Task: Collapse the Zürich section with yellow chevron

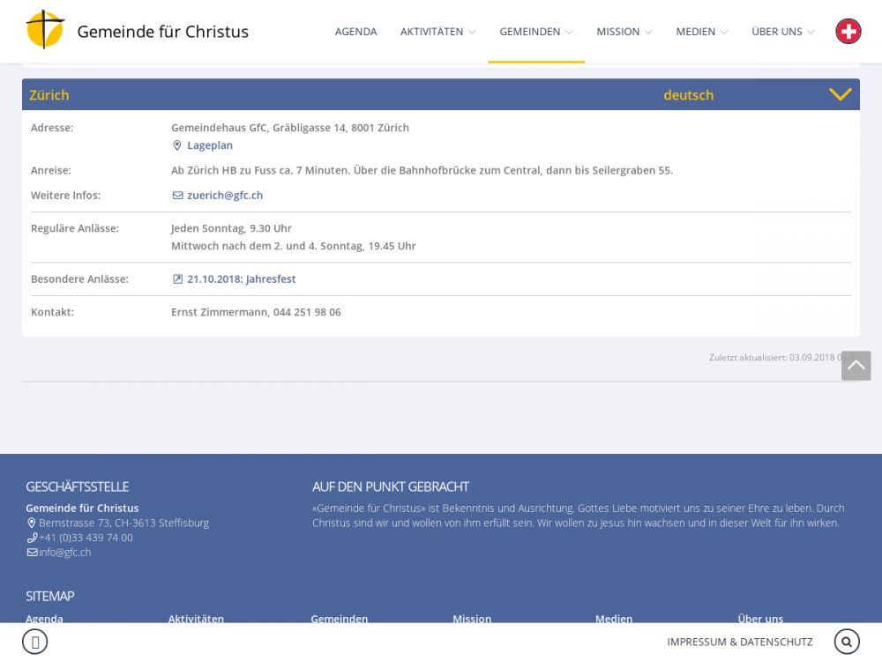Action: coord(840,94)
